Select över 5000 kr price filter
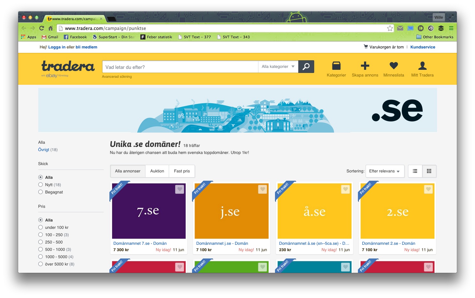The height and width of the screenshot is (298, 475). 41,264
